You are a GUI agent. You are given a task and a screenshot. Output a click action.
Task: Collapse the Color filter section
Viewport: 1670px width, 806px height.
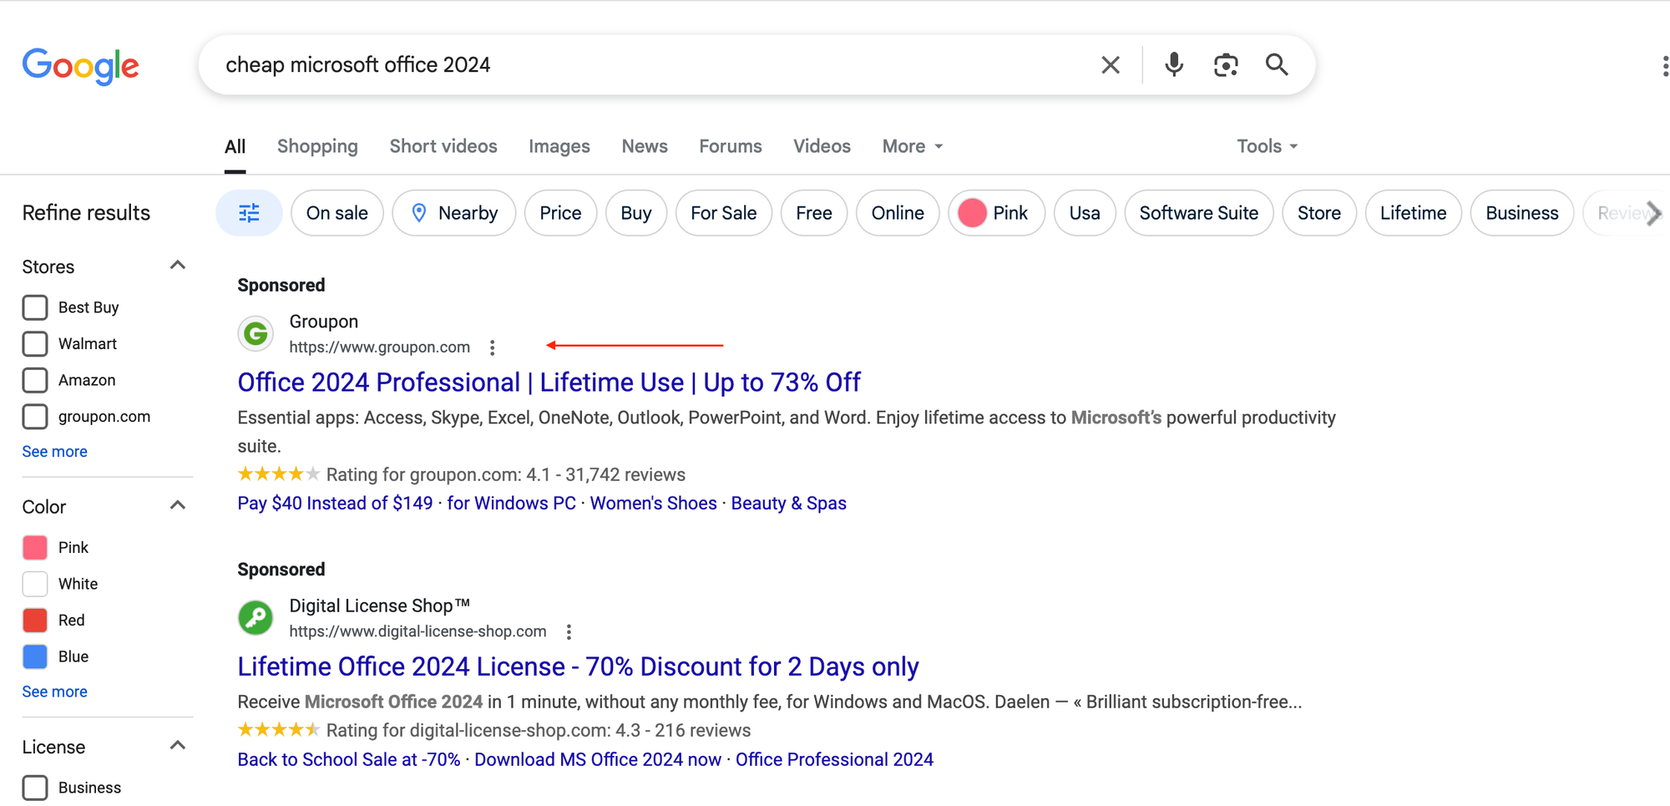(177, 506)
